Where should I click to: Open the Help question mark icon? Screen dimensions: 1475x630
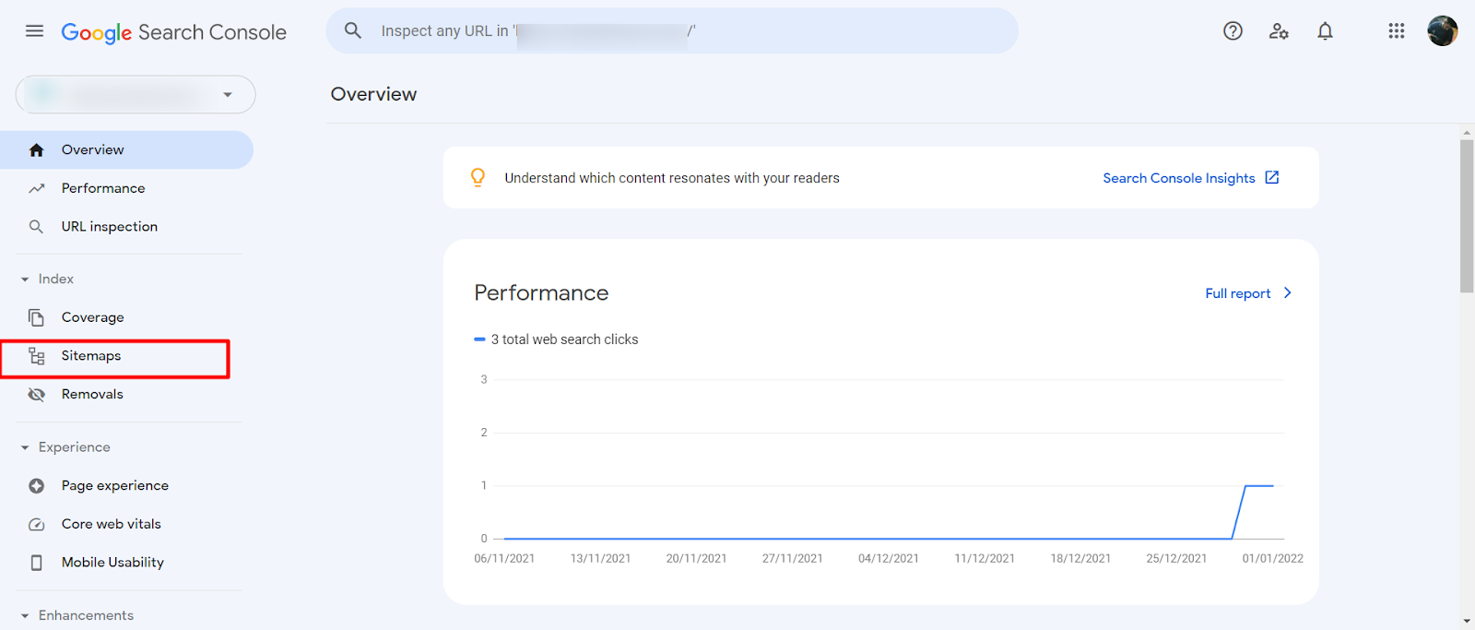pyautogui.click(x=1233, y=31)
